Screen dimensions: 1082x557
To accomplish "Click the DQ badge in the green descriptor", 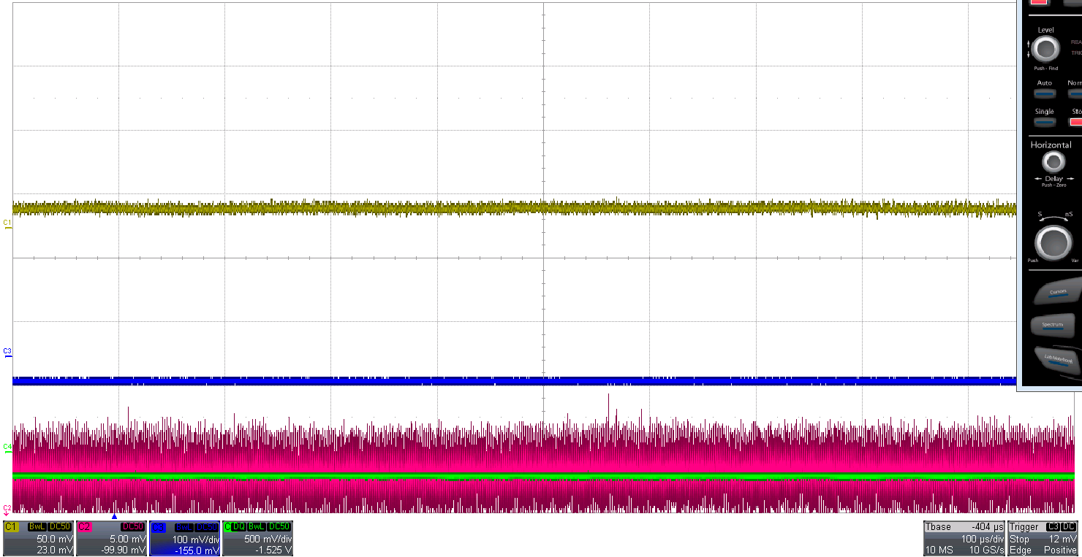I will [238, 526].
